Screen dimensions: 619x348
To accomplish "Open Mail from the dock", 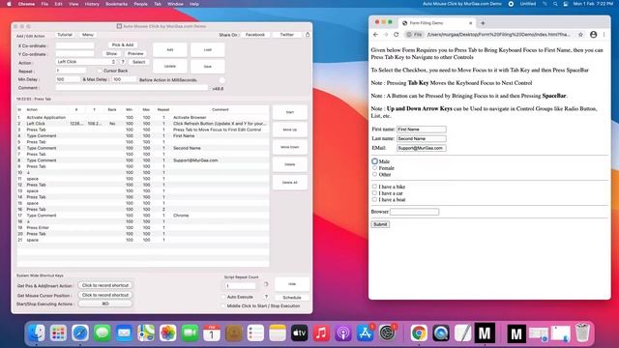I will 124,333.
